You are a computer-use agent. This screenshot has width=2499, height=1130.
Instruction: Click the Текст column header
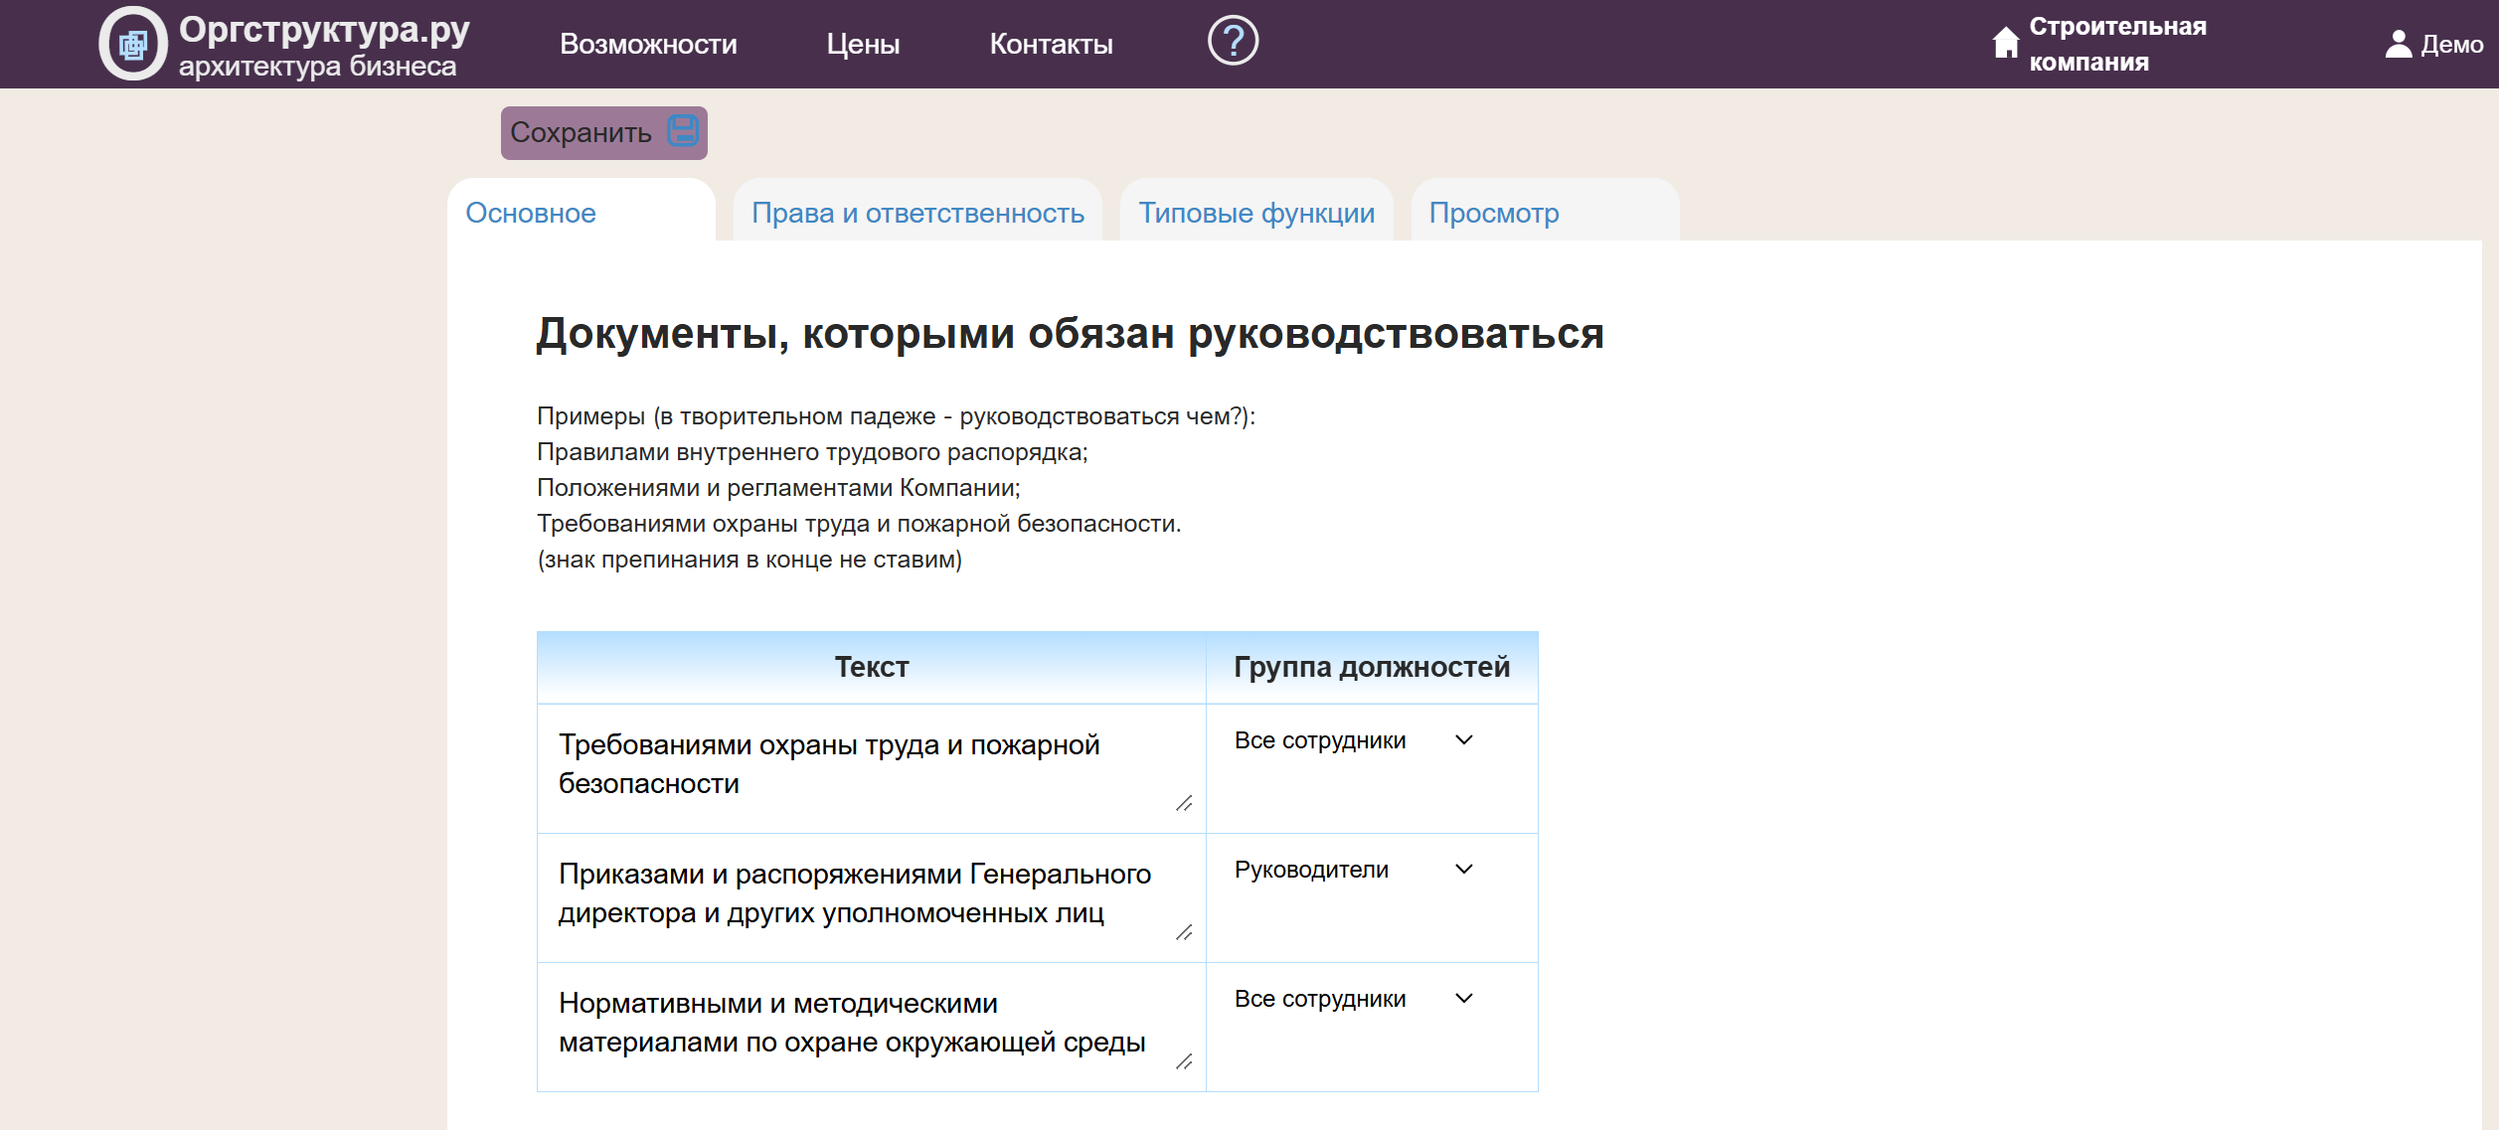(872, 667)
